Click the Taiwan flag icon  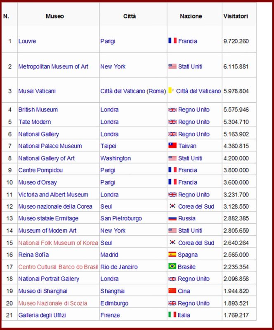point(172,145)
